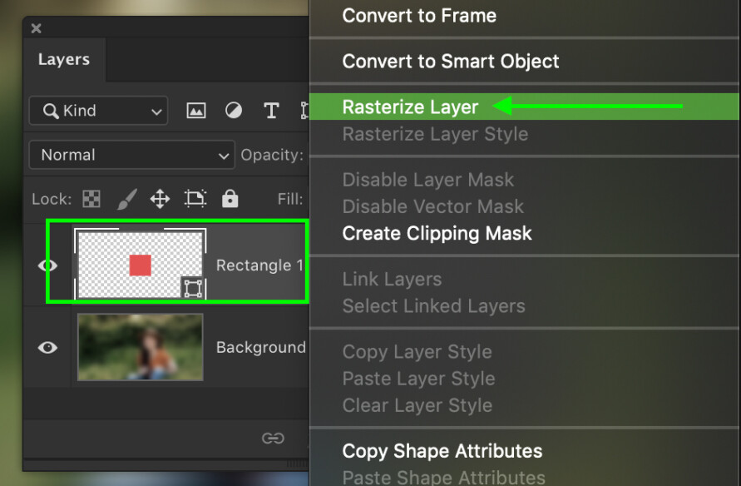Image resolution: width=741 pixels, height=486 pixels.
Task: Switch to the Layers tab
Action: click(63, 59)
